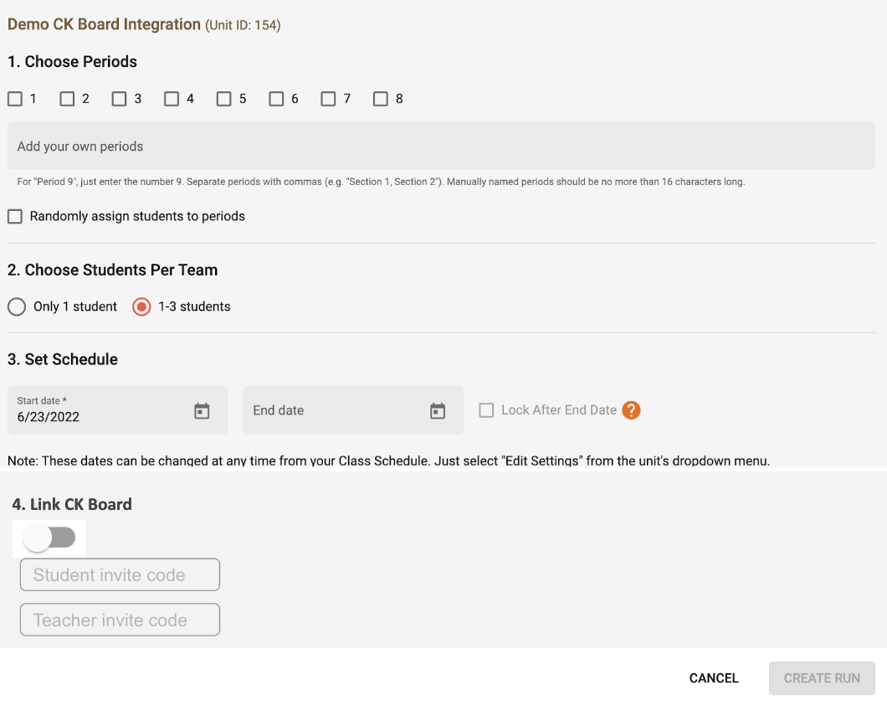Check the period 7 checkbox
The height and width of the screenshot is (705, 887).
pyautogui.click(x=328, y=99)
